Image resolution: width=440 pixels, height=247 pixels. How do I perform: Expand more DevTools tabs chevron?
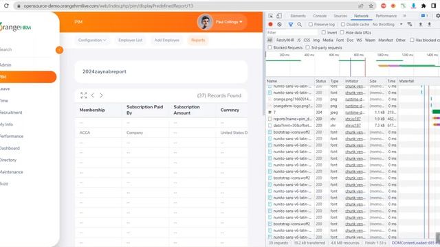[x=405, y=16]
